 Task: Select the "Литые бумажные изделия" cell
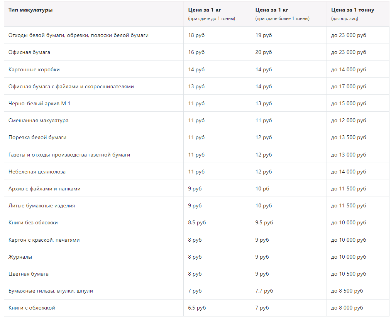pos(42,205)
